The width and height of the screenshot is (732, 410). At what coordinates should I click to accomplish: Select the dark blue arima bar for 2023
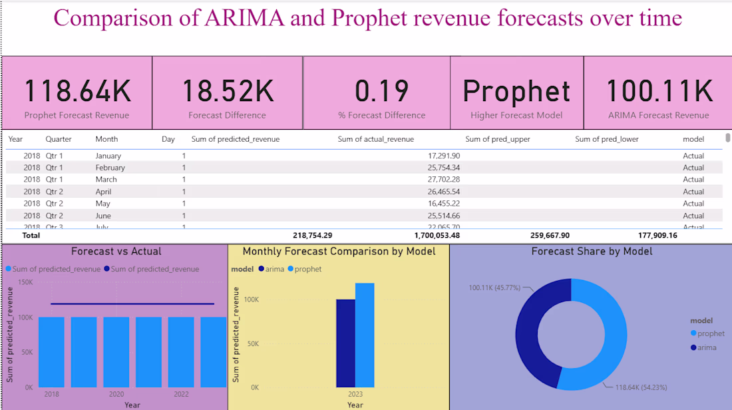345,343
